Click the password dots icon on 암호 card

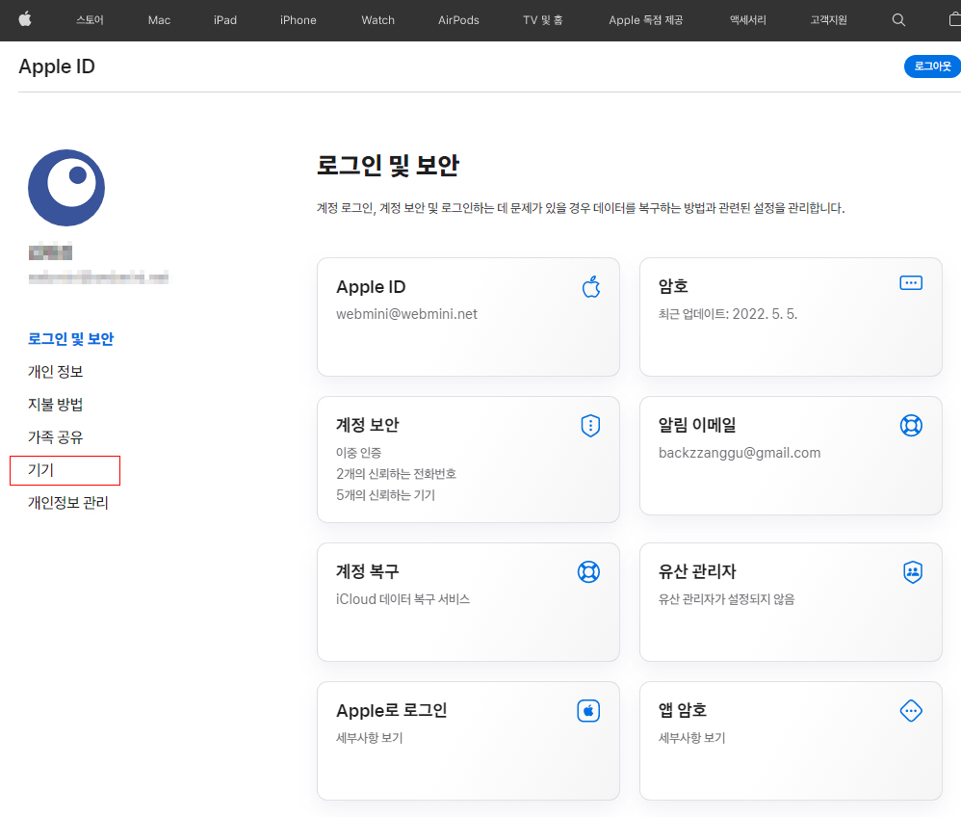click(911, 282)
